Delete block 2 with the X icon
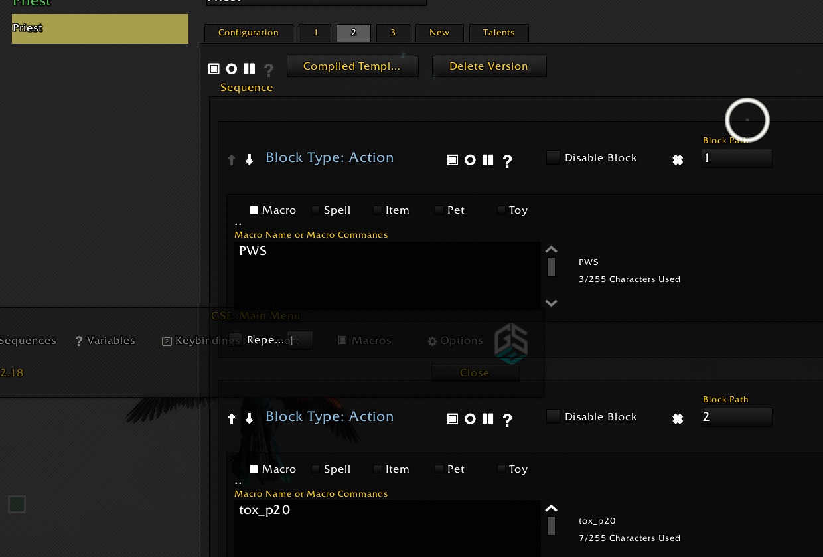The image size is (823, 557). 678,419
